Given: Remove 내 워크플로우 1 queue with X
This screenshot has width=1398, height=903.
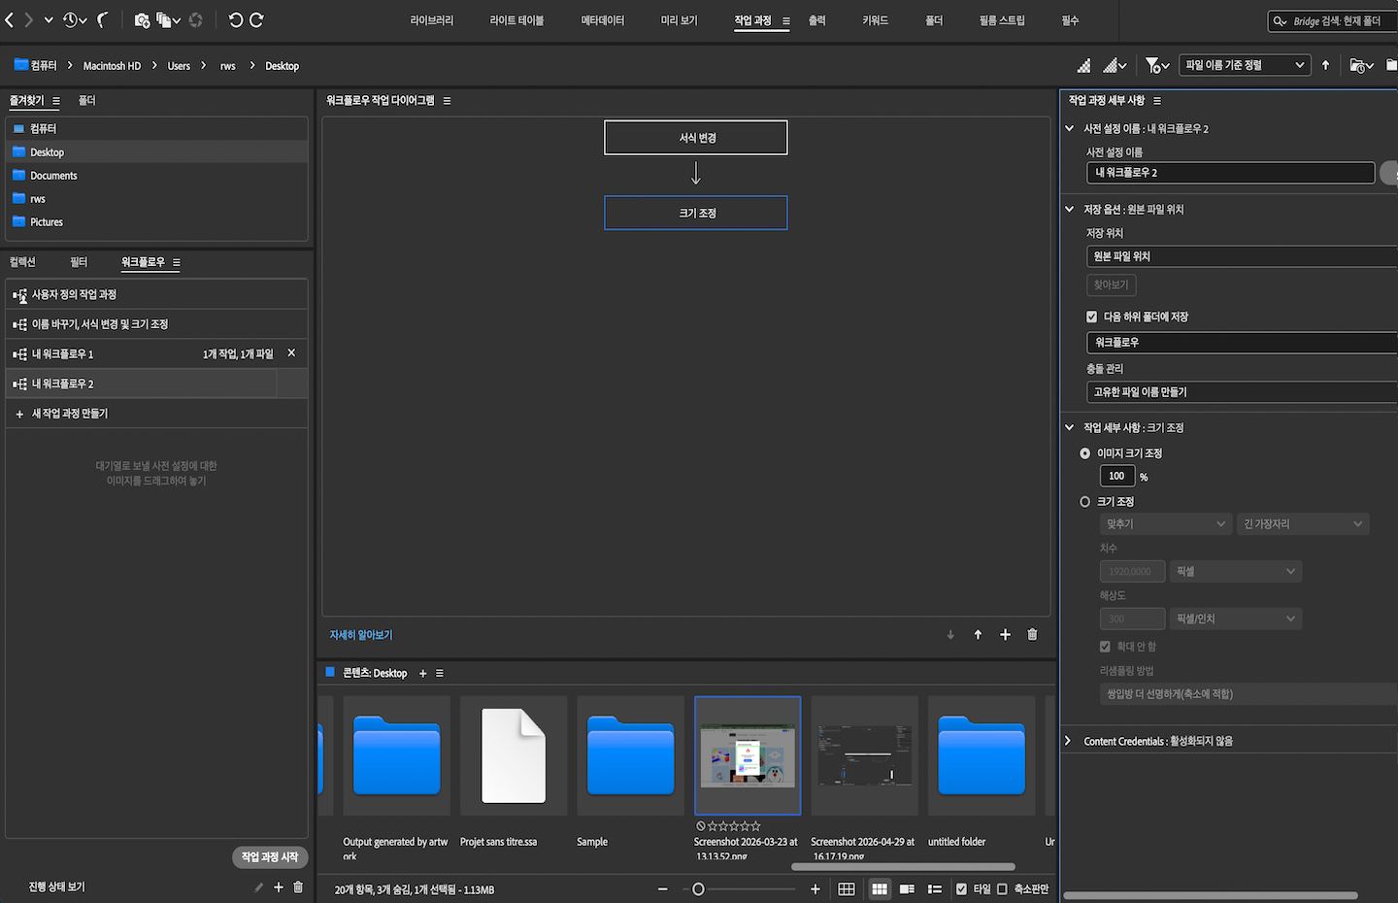Looking at the screenshot, I should tap(291, 352).
